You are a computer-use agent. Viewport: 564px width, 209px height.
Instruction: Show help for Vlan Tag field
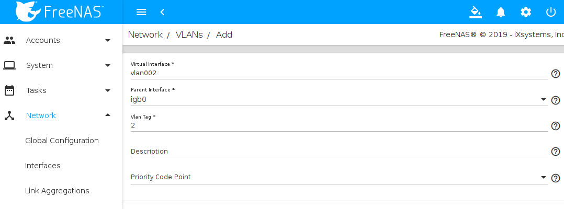point(556,126)
